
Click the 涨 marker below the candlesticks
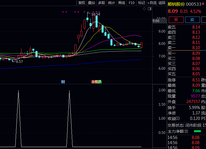[93, 82]
